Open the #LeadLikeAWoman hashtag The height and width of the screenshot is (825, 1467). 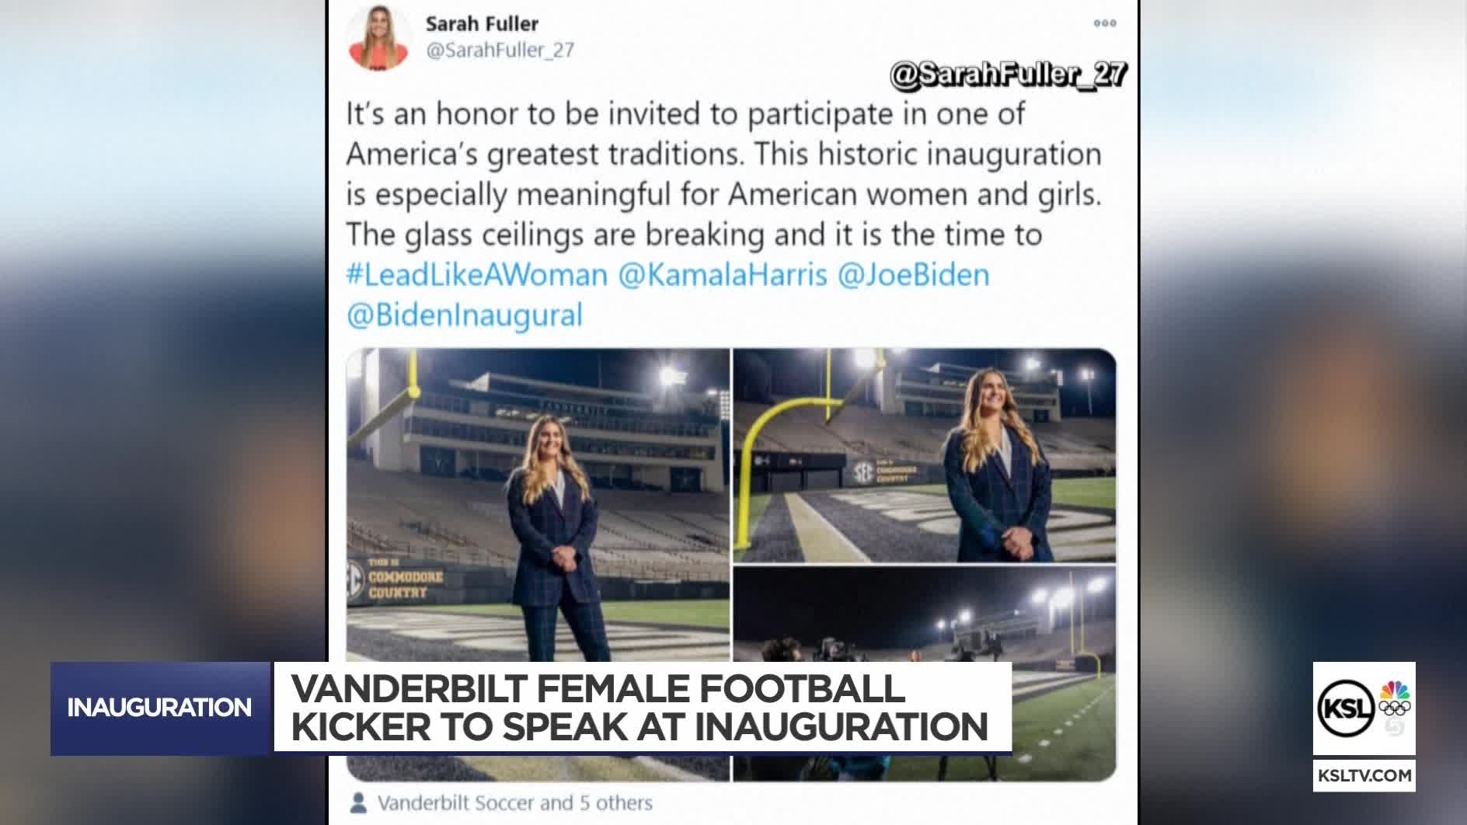[x=476, y=275]
